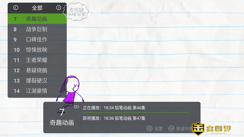Click the SD quality indicator
The width and height of the screenshot is (244, 137).
pyautogui.click(x=76, y=107)
